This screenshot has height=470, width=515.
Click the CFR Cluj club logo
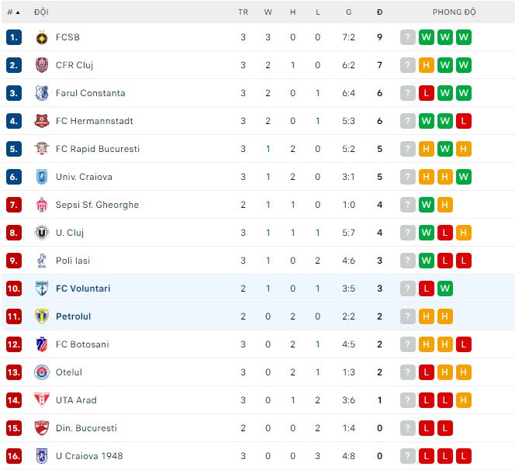click(x=42, y=65)
